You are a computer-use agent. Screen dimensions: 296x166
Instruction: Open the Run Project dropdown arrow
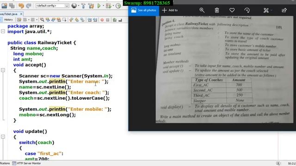click(103, 6)
